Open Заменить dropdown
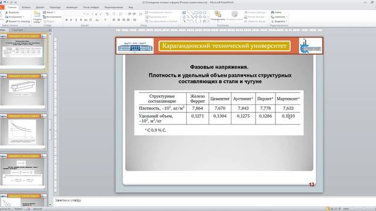 click(279, 17)
